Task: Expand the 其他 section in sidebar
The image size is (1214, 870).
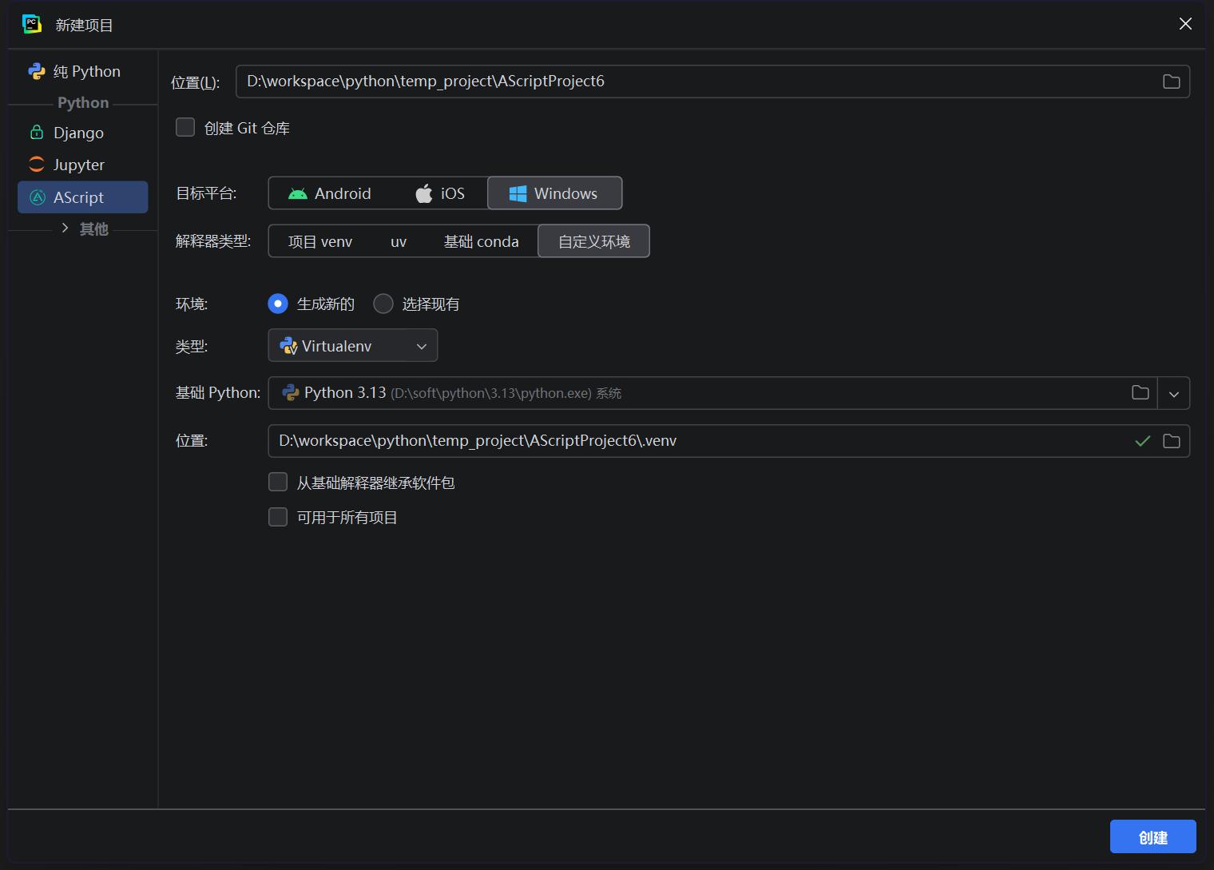Action: pyautogui.click(x=65, y=228)
